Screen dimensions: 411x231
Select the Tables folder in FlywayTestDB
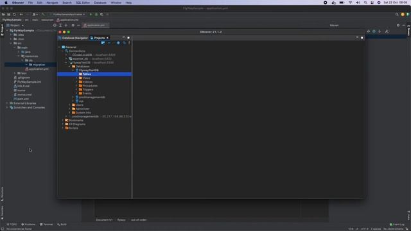[x=94, y=74]
